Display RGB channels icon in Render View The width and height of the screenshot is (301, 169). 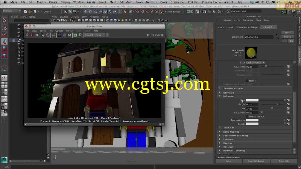(x=59, y=35)
